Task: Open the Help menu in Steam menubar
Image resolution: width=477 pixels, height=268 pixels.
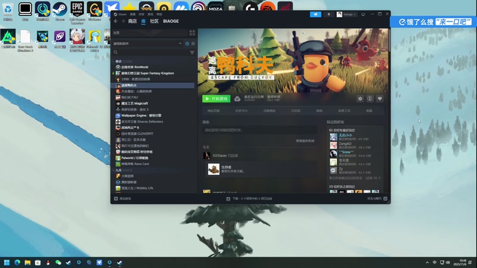Action: [159, 14]
